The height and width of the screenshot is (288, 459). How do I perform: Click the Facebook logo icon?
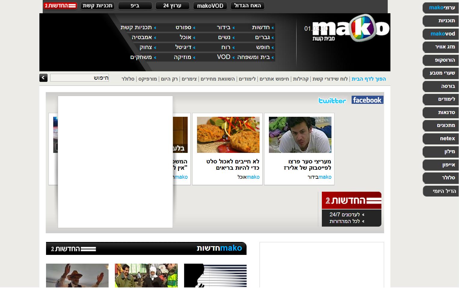click(x=367, y=100)
